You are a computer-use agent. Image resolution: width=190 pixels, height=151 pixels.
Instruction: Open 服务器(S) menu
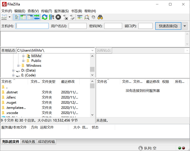[61, 11]
